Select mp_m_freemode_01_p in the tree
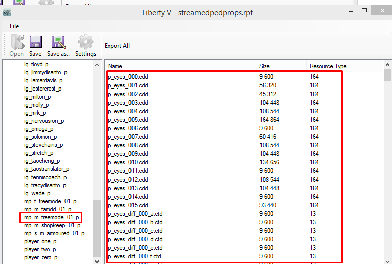The image size is (392, 264). pos(51,217)
